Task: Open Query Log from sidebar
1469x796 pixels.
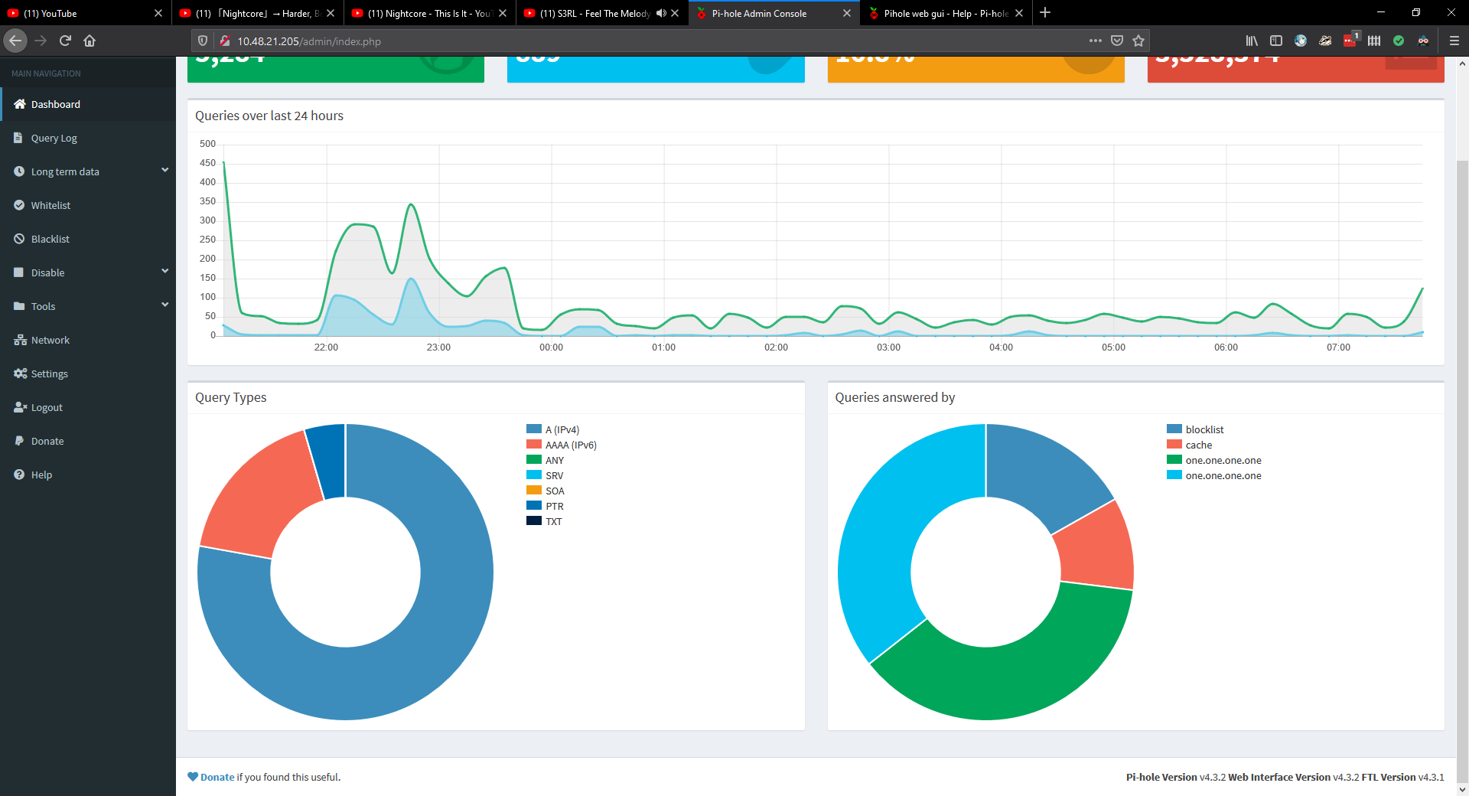Action: click(88, 138)
